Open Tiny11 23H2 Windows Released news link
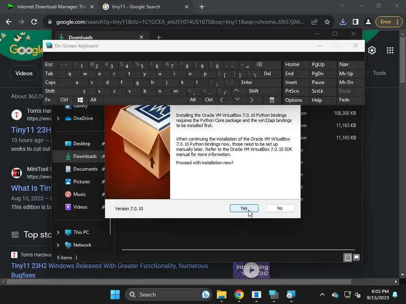406x304 pixels. [109, 270]
